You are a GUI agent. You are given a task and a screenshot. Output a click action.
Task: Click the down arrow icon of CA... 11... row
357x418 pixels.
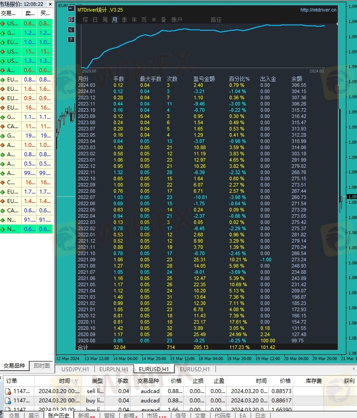3,126
